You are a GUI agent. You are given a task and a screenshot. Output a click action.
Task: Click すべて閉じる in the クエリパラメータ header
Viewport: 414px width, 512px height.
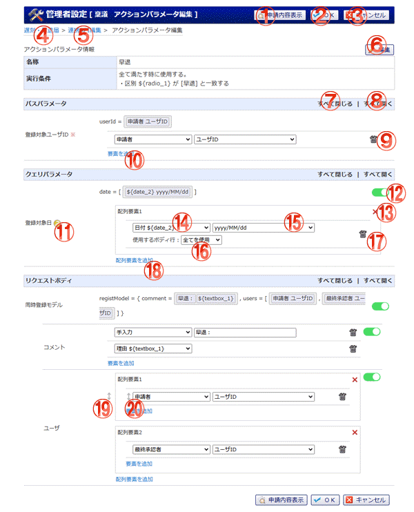click(x=335, y=175)
